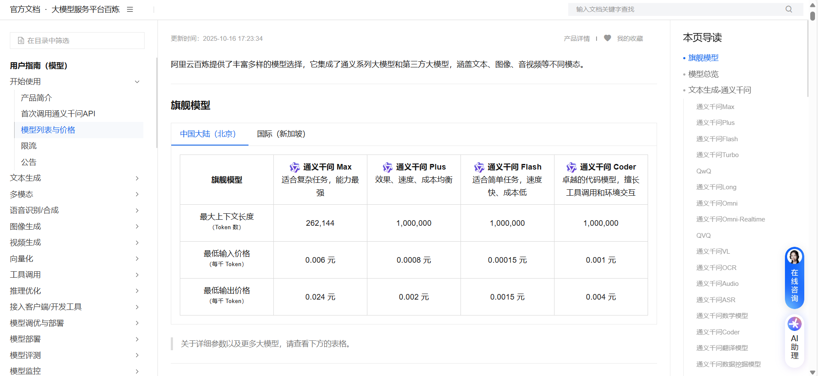Click the hamburger menu icon beside 大模型服务平台百炼
This screenshot has height=376, width=818.
pos(130,9)
